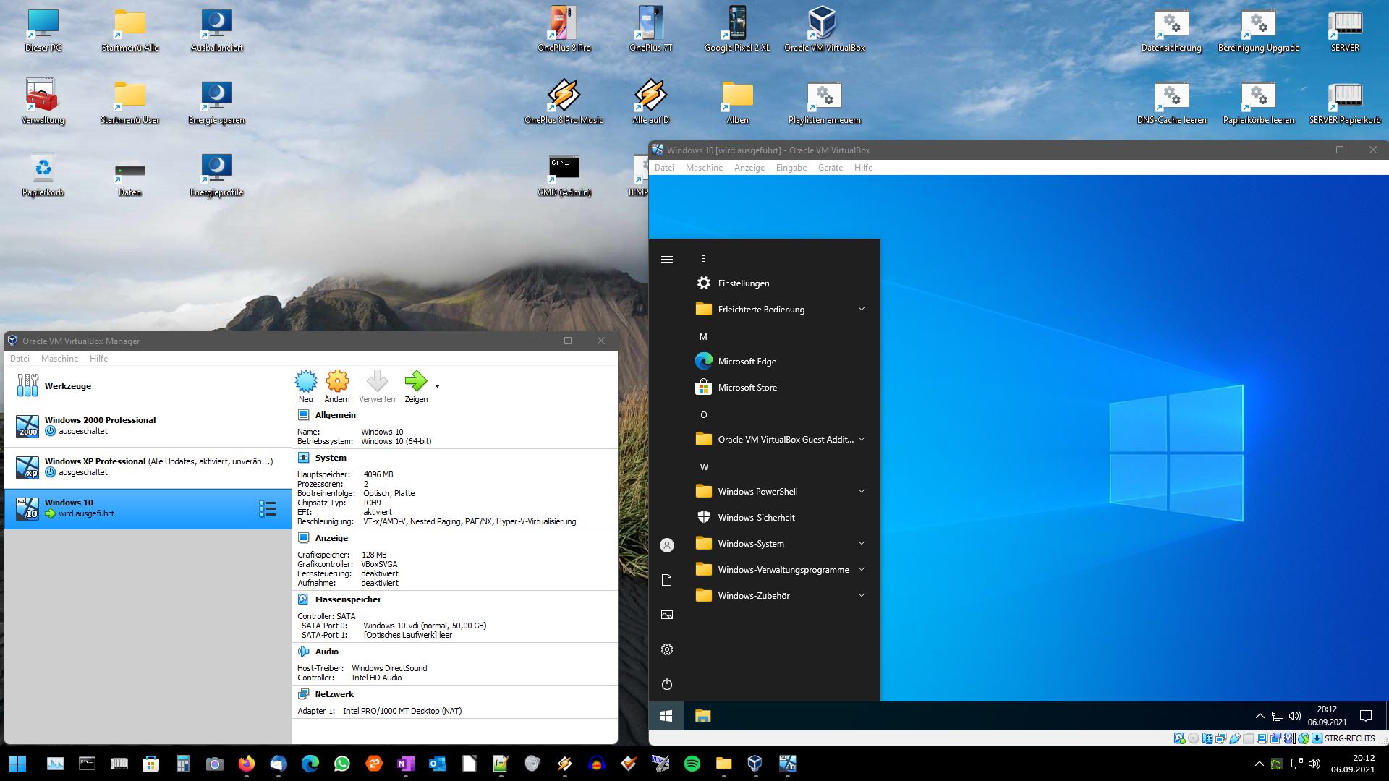Open VM settings with the Ändern icon
This screenshot has width=1389, height=781.
337,381
